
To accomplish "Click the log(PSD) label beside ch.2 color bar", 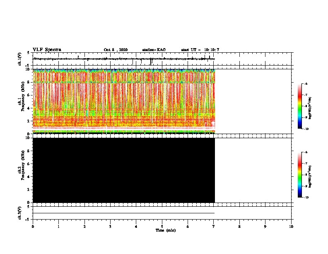I will [x=310, y=176].
